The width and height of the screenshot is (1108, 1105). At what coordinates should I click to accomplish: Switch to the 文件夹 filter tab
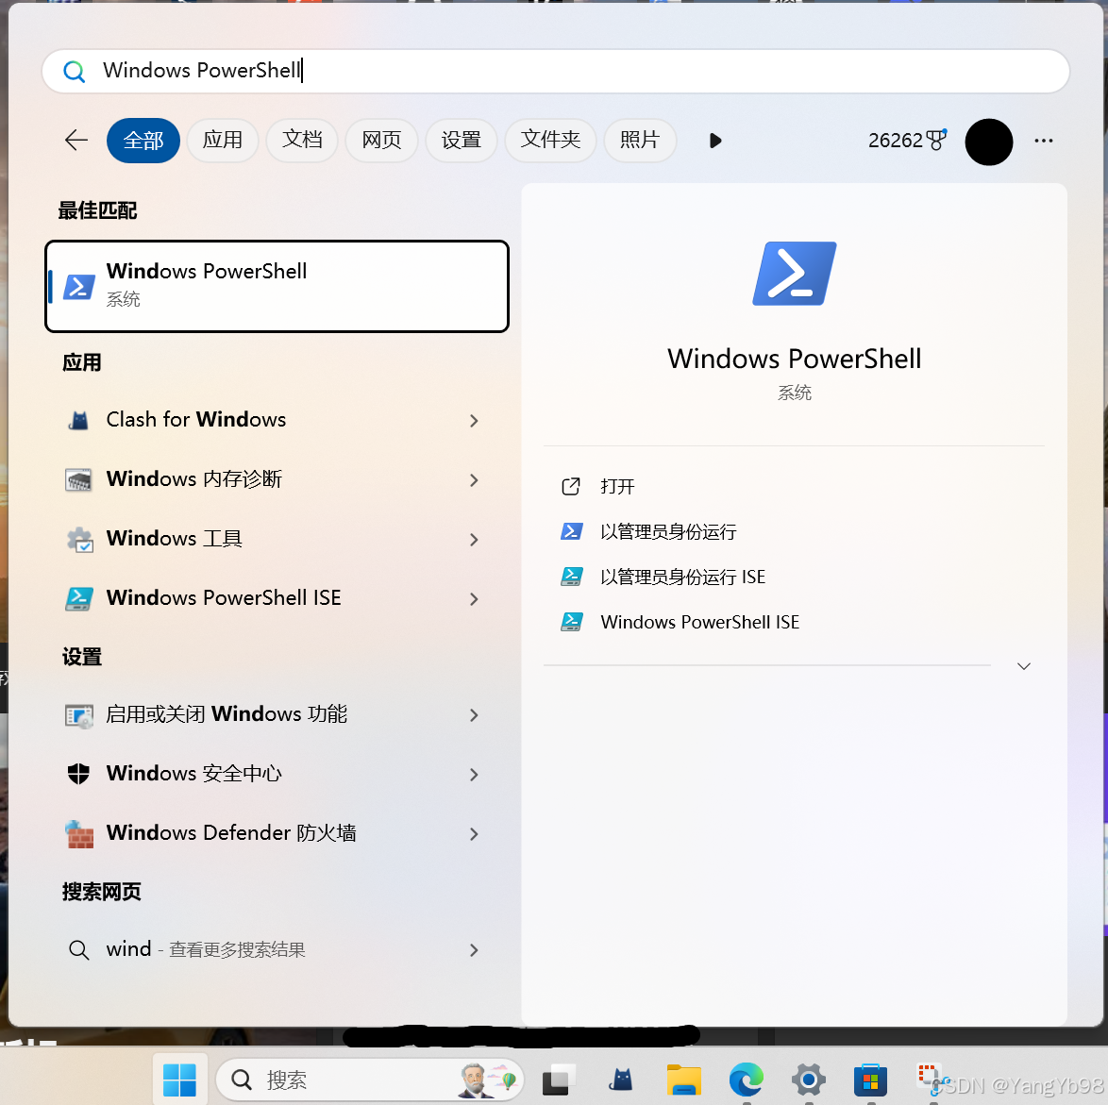pos(550,140)
